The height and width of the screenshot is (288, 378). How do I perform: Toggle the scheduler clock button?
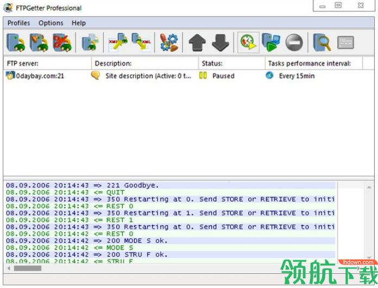(248, 43)
